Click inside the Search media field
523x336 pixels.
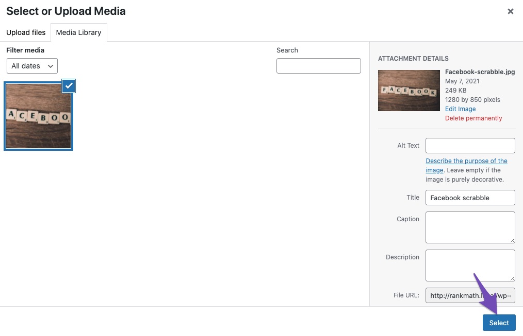pos(318,66)
